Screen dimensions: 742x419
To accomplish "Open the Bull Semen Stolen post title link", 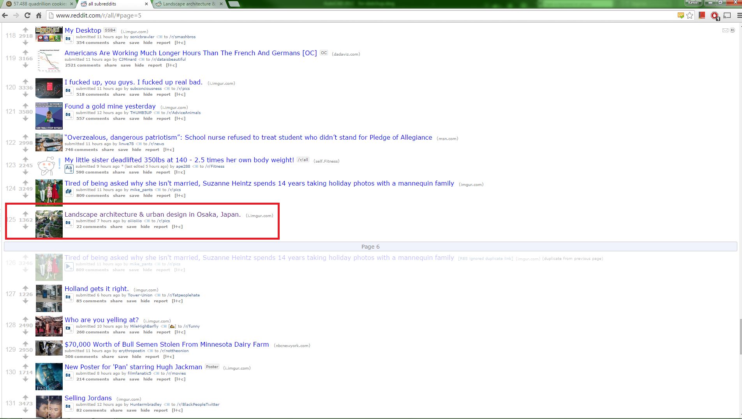I will coord(167,344).
